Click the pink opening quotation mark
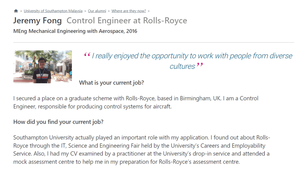 87,55
